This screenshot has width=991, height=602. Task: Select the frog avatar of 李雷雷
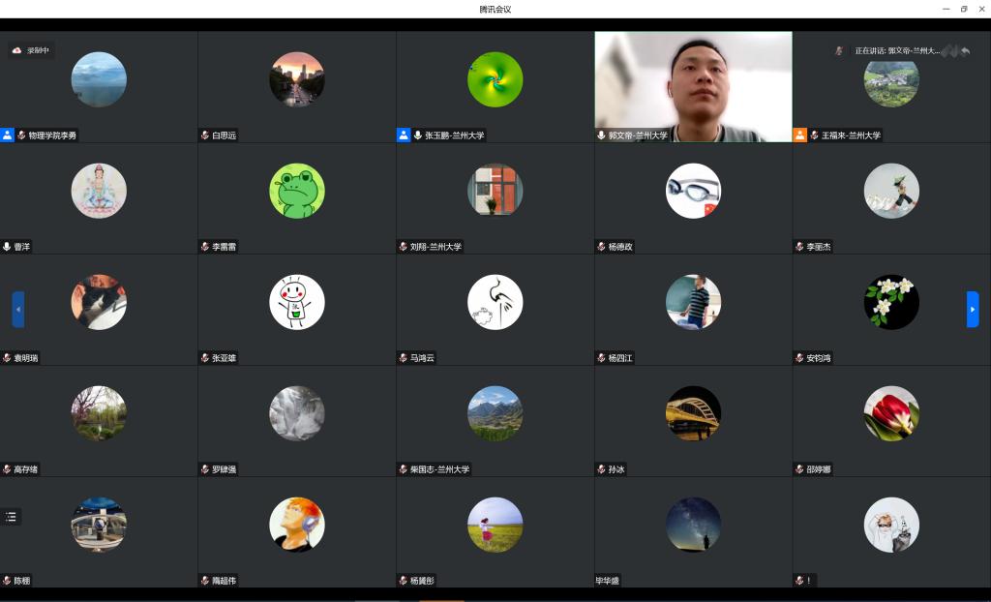tap(297, 191)
